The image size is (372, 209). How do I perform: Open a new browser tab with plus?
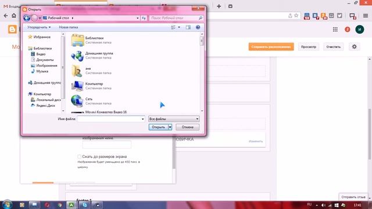pos(219,6)
